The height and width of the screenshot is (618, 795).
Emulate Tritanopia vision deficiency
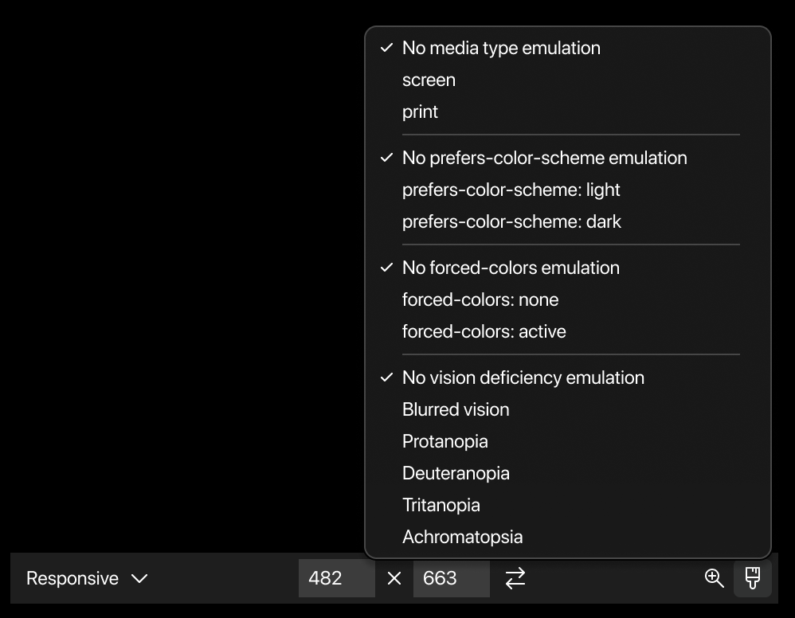coord(568,506)
